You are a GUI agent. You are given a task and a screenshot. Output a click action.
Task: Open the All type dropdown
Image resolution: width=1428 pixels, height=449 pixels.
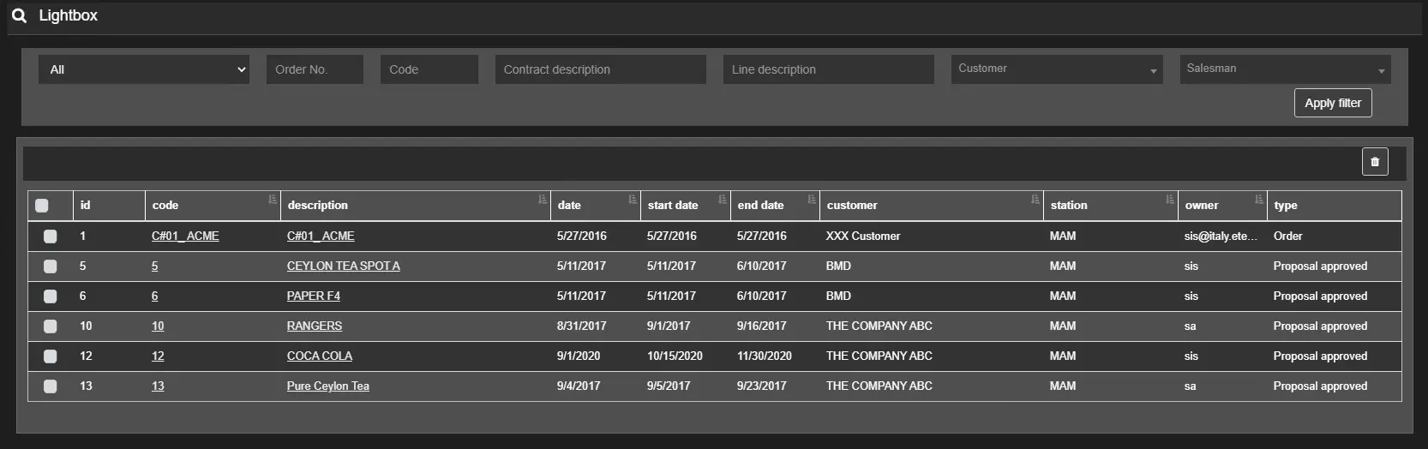coord(144,69)
